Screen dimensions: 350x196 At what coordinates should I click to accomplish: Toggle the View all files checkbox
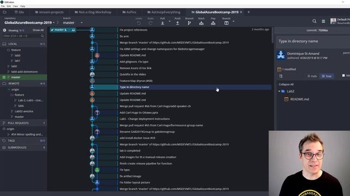[x=343, y=76]
